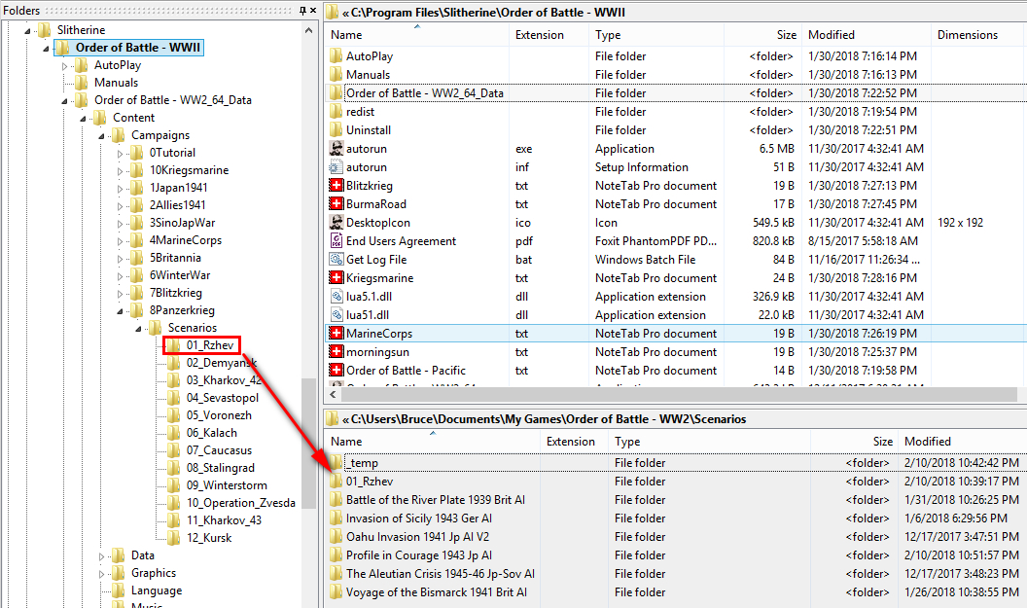
Task: Click the redist folder icon
Action: [336, 111]
